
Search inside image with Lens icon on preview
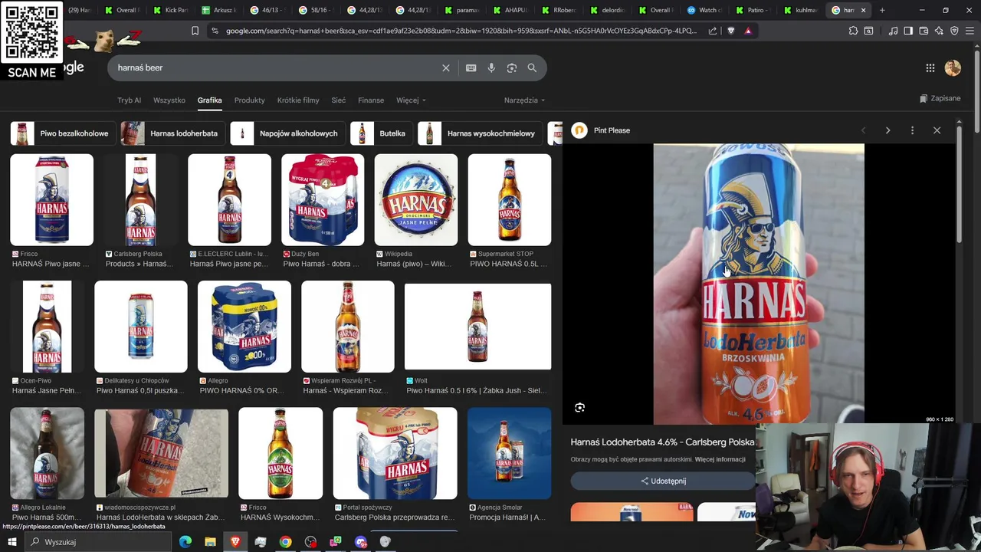tap(579, 408)
